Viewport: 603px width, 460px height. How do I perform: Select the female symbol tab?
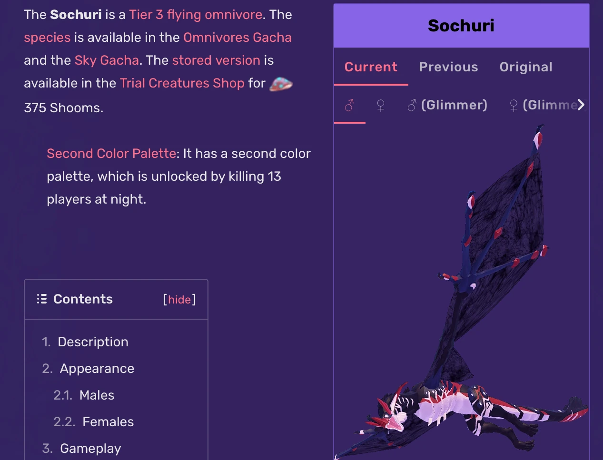[381, 105]
